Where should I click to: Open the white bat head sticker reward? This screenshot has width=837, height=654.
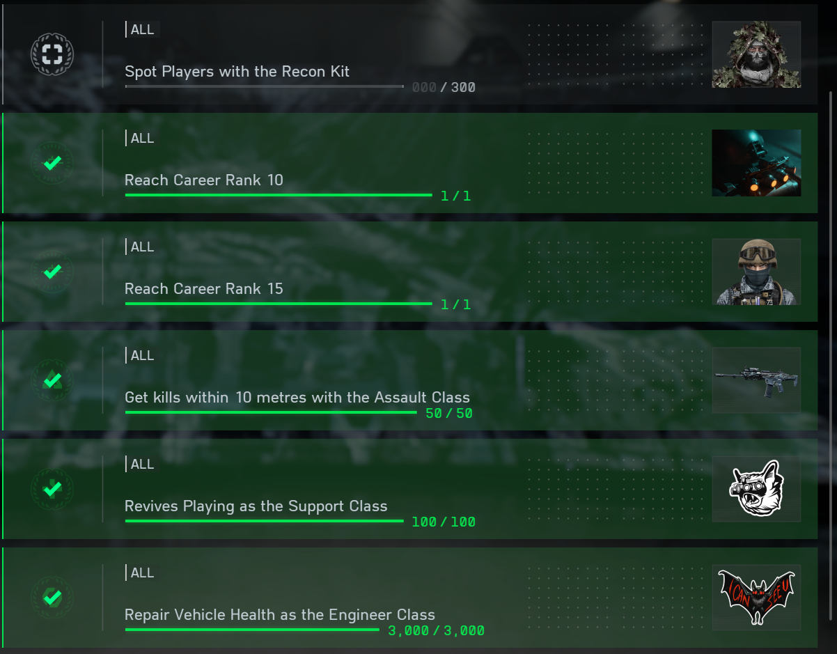[x=756, y=489]
